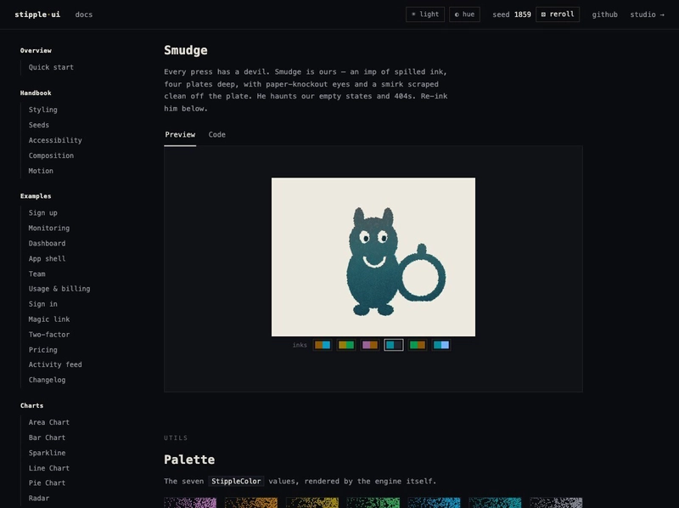Select the teal and dark ink swatch
The height and width of the screenshot is (508, 679).
[x=394, y=345]
